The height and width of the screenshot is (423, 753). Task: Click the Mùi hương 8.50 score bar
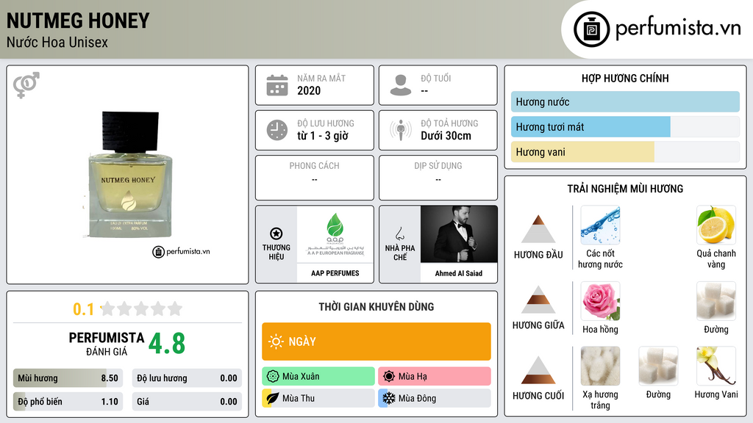coord(68,378)
